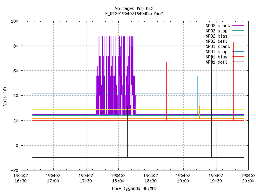This screenshot has height=192, width=256.
Task: Click the orange NPD2 defl spike after 19:10
Action: pos(200,106)
